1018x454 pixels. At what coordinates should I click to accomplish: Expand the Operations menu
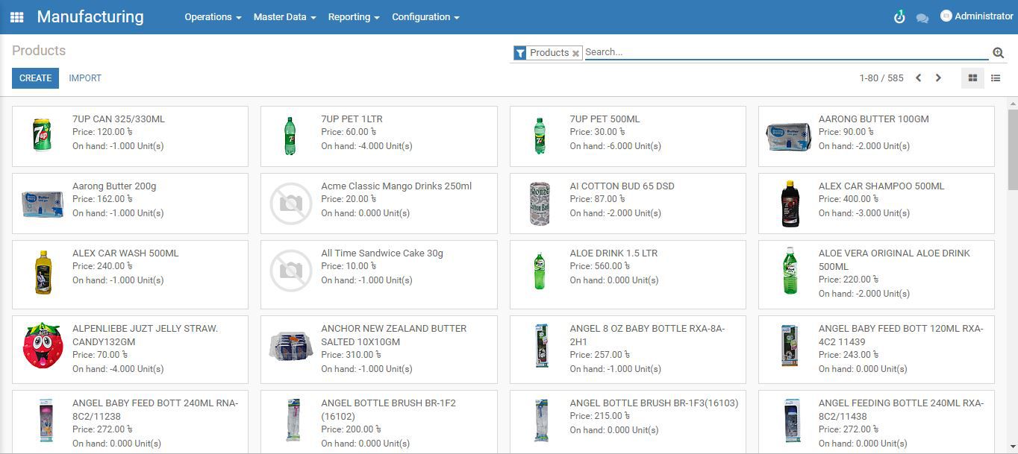(213, 16)
